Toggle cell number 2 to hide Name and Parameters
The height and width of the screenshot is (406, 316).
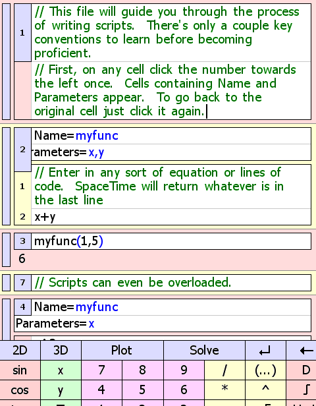click(23, 150)
